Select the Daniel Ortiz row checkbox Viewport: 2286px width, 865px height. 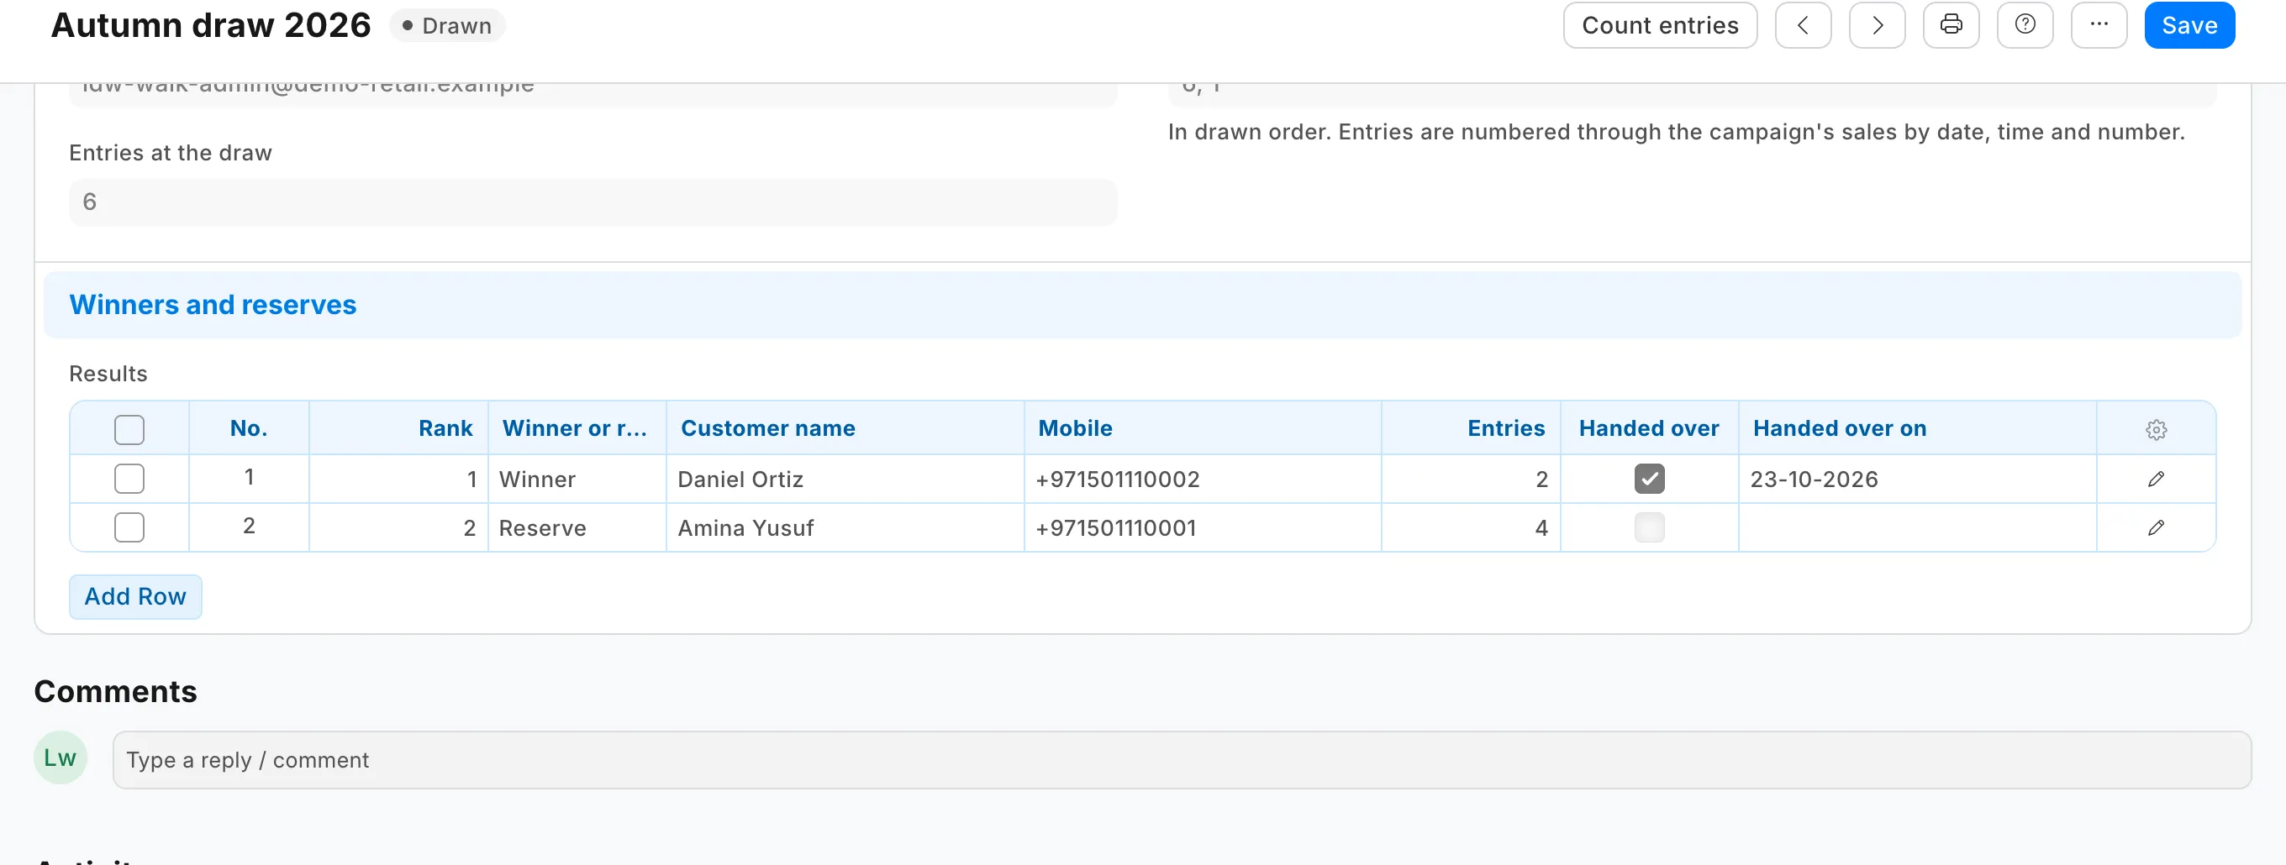tap(129, 479)
